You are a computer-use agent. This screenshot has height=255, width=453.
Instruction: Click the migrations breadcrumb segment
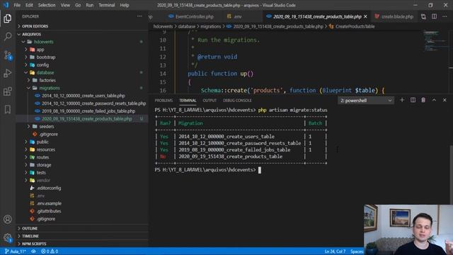[x=211, y=26]
